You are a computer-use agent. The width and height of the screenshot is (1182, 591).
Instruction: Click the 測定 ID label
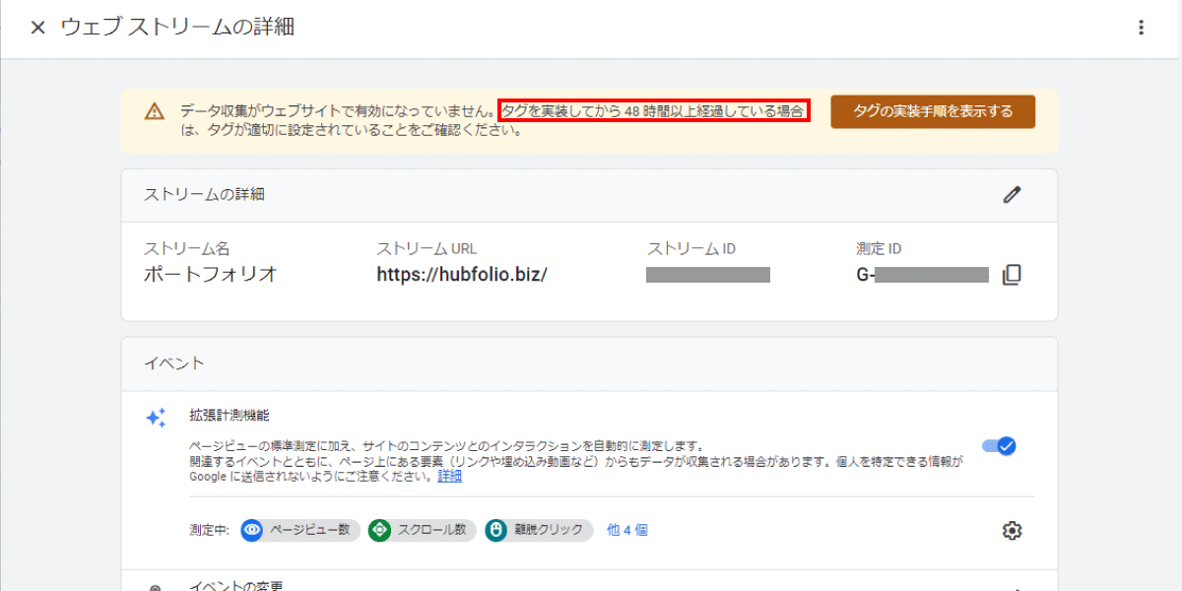(x=880, y=249)
